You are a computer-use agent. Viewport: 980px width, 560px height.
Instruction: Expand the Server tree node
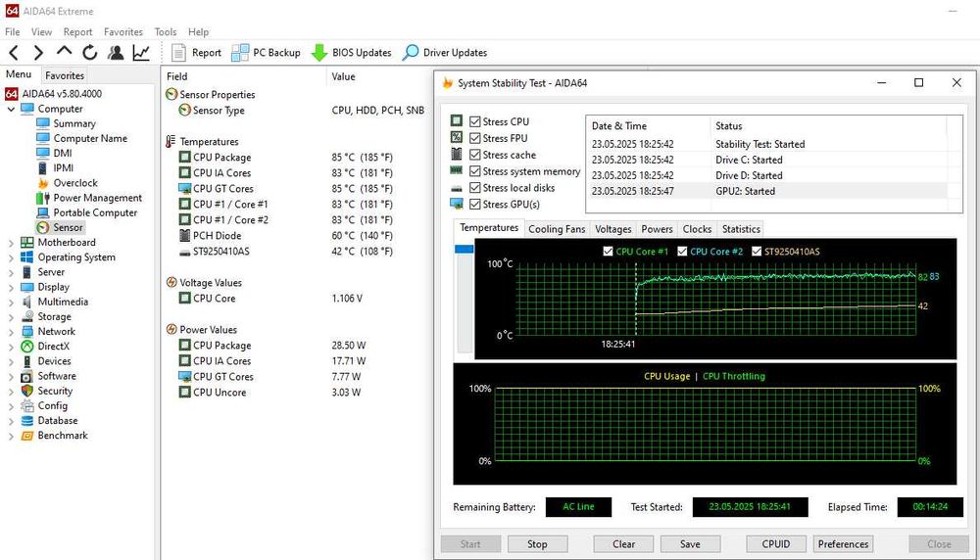point(11,273)
